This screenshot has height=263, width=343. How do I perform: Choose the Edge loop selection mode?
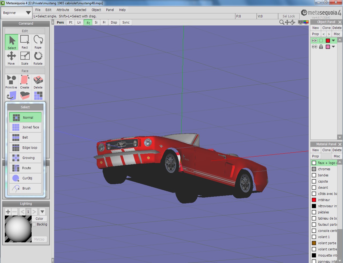(25, 147)
